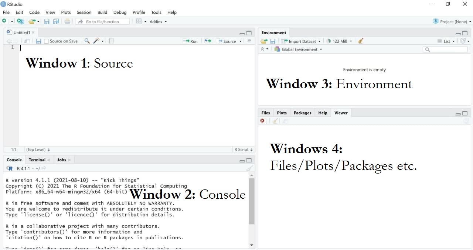The width and height of the screenshot is (473, 250).
Task: Enable Source on Save
Action: [x=46, y=41]
